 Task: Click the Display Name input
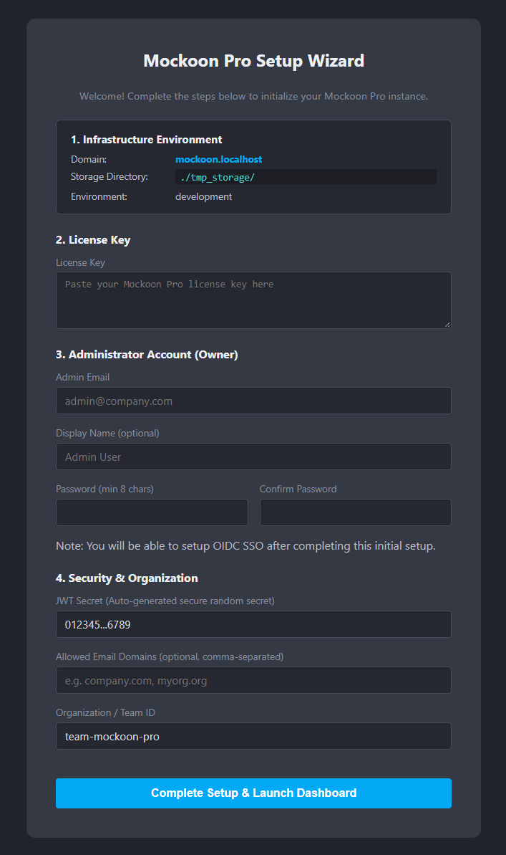click(x=253, y=457)
